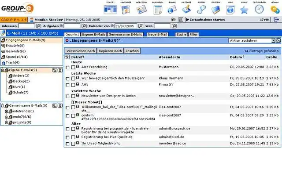The image size is (282, 187).
Task: Open the Zeitjournal clock icon
Action: (259, 9)
